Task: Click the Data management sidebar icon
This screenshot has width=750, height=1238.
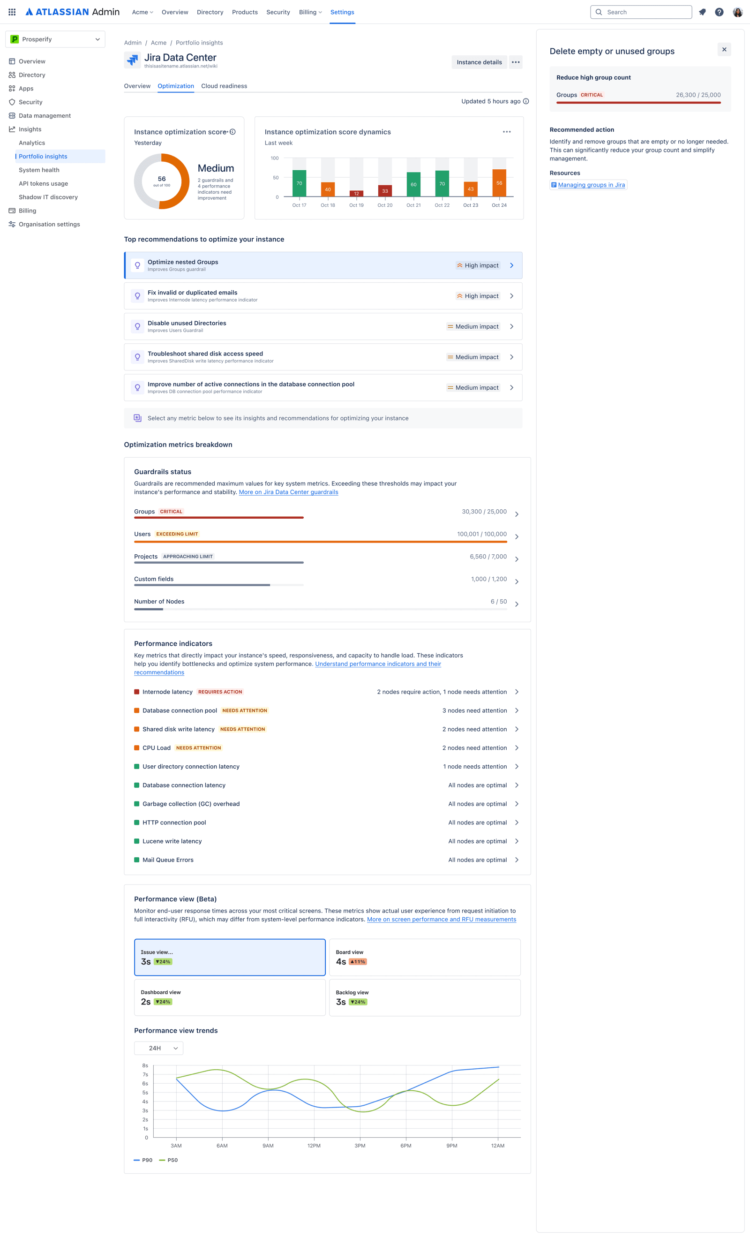Action: coord(12,115)
